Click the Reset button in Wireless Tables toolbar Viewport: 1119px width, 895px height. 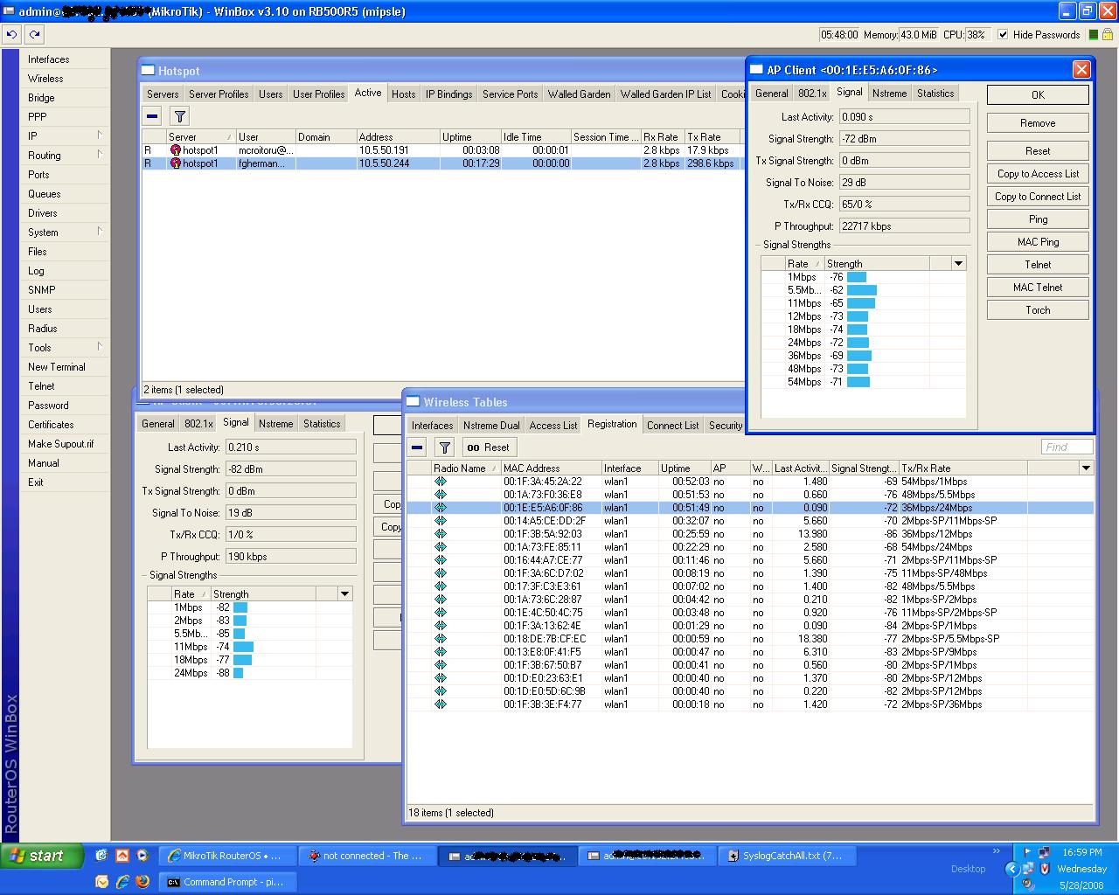coord(488,447)
